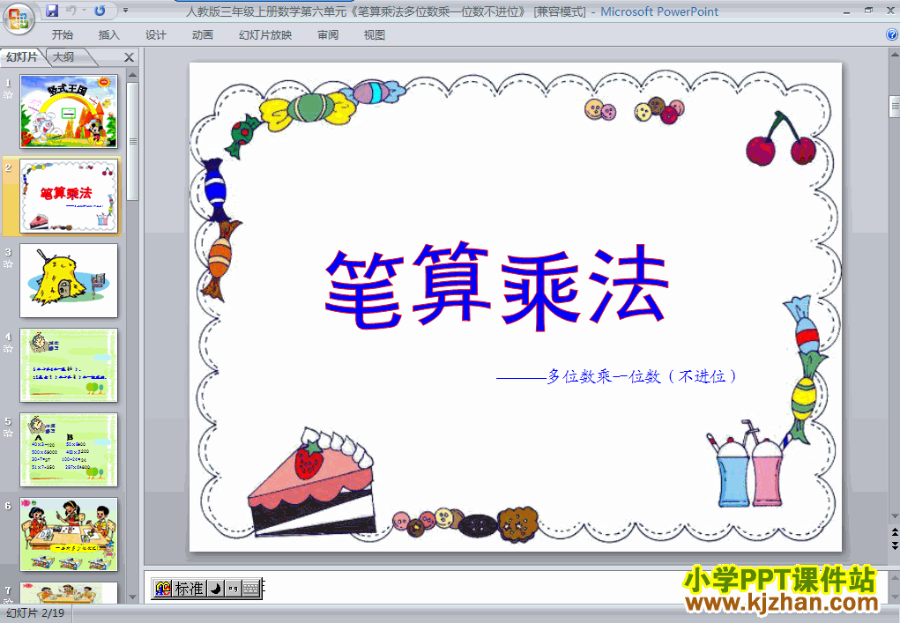Expand the Customize Quick Access Toolbar dropdown

126,11
